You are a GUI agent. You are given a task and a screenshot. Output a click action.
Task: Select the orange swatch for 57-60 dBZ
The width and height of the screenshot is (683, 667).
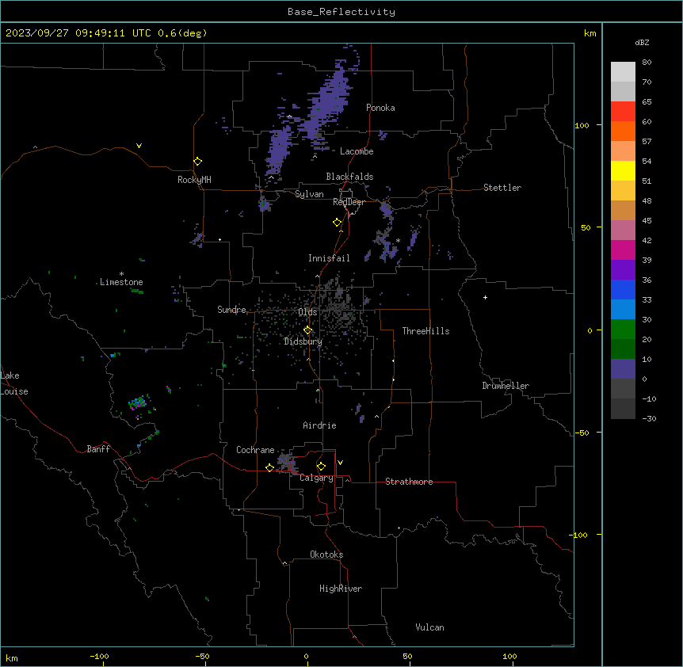pos(623,131)
